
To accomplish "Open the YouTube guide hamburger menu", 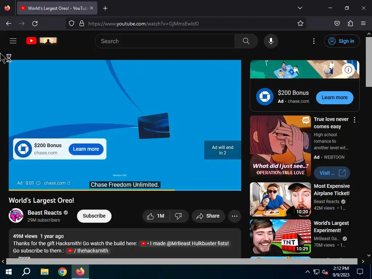I will point(13,41).
